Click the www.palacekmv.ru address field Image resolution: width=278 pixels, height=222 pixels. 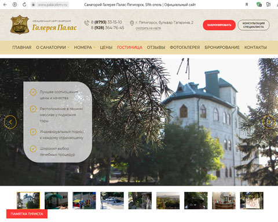pos(53,5)
